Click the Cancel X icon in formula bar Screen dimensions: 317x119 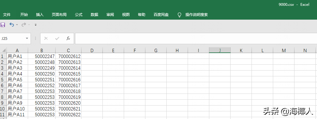[46, 38]
